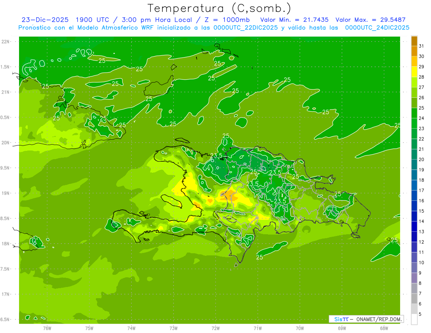The image size is (431, 333).
Task: Click the '17N' latitude label
Action: click(6, 294)
